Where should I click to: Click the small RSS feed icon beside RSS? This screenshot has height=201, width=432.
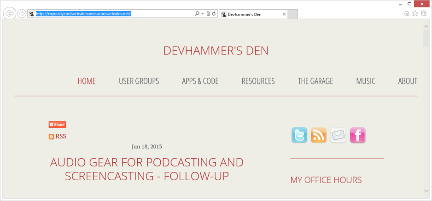52,136
